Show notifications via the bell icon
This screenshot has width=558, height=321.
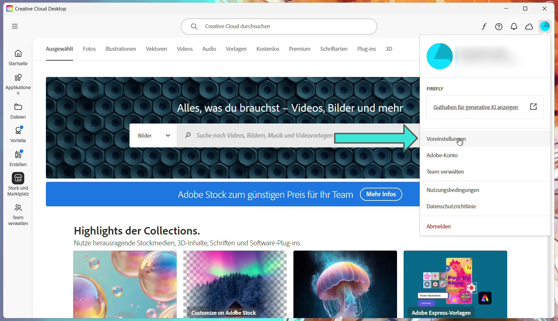(514, 27)
